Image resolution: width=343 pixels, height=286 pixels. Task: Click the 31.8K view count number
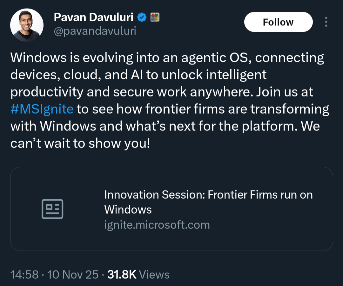(x=122, y=275)
